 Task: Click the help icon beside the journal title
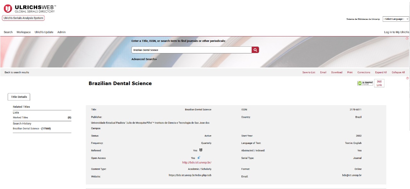click(x=407, y=78)
